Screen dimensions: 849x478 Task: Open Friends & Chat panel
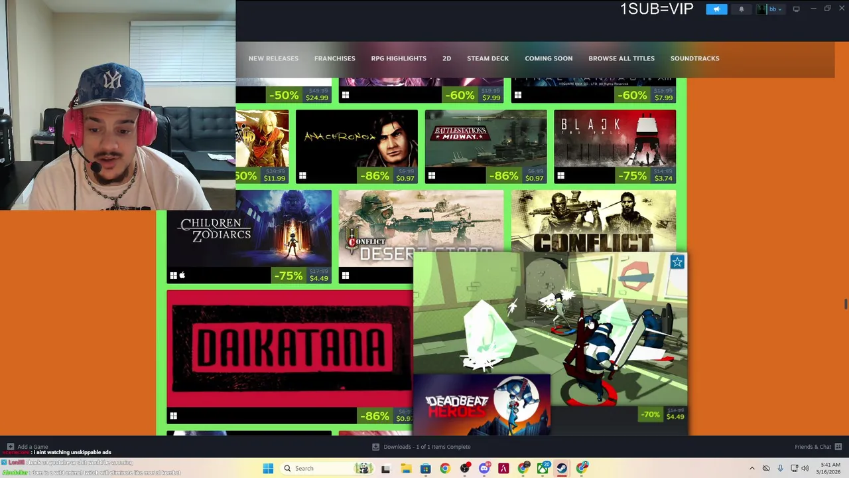point(818,447)
